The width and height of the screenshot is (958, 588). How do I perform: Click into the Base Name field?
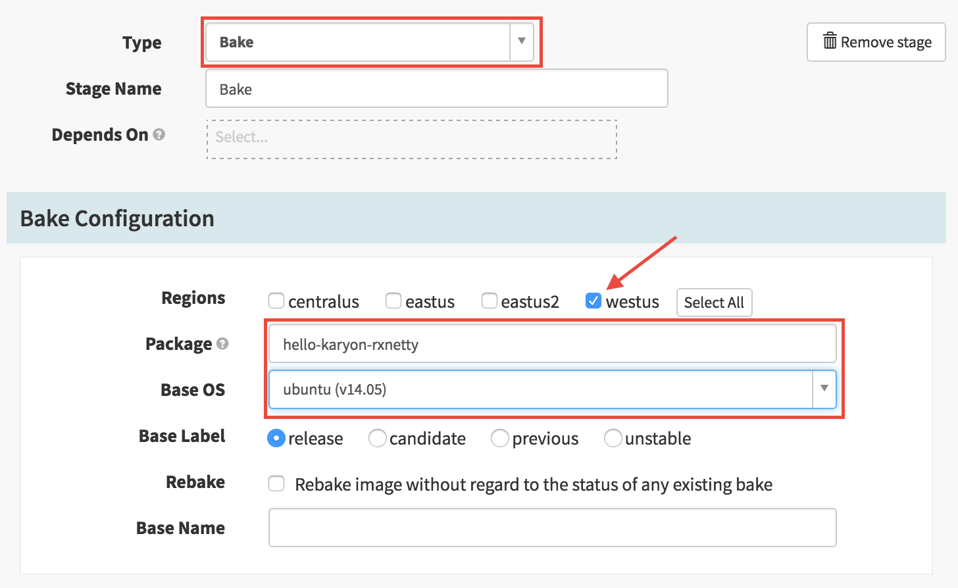553,527
